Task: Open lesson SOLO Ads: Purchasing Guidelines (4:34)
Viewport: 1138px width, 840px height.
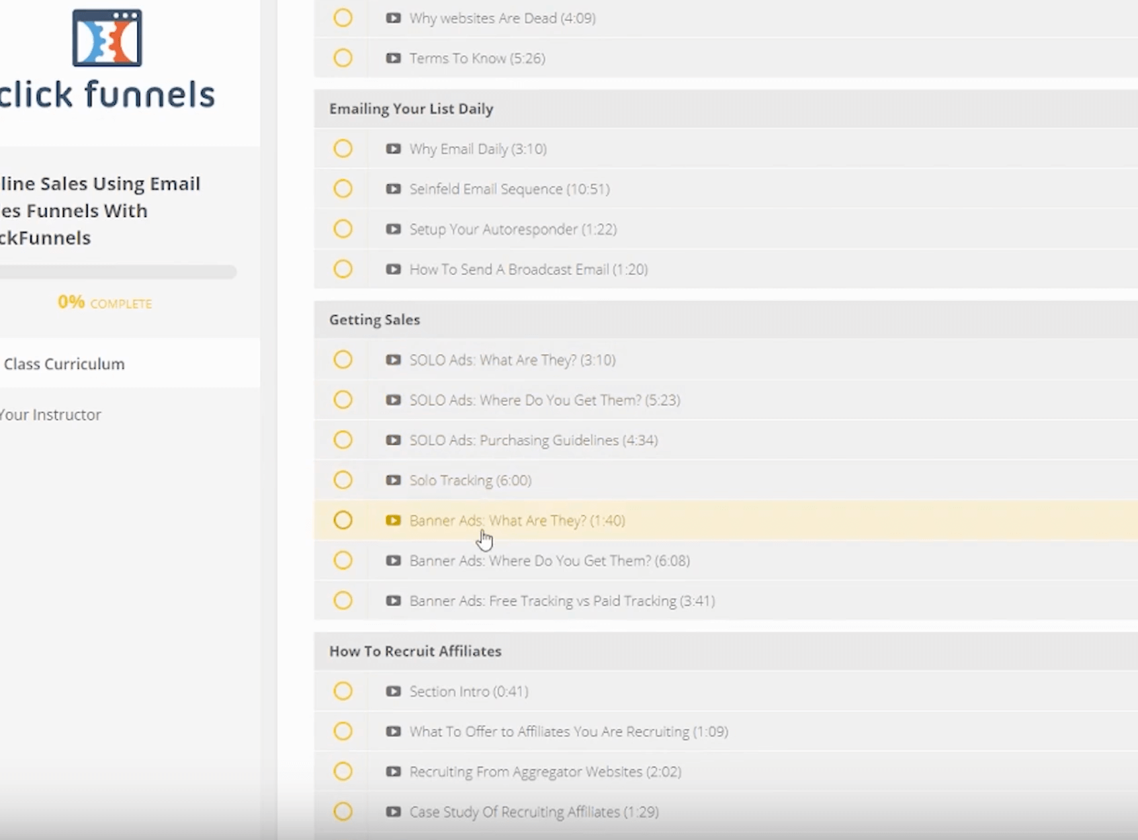Action: point(534,440)
